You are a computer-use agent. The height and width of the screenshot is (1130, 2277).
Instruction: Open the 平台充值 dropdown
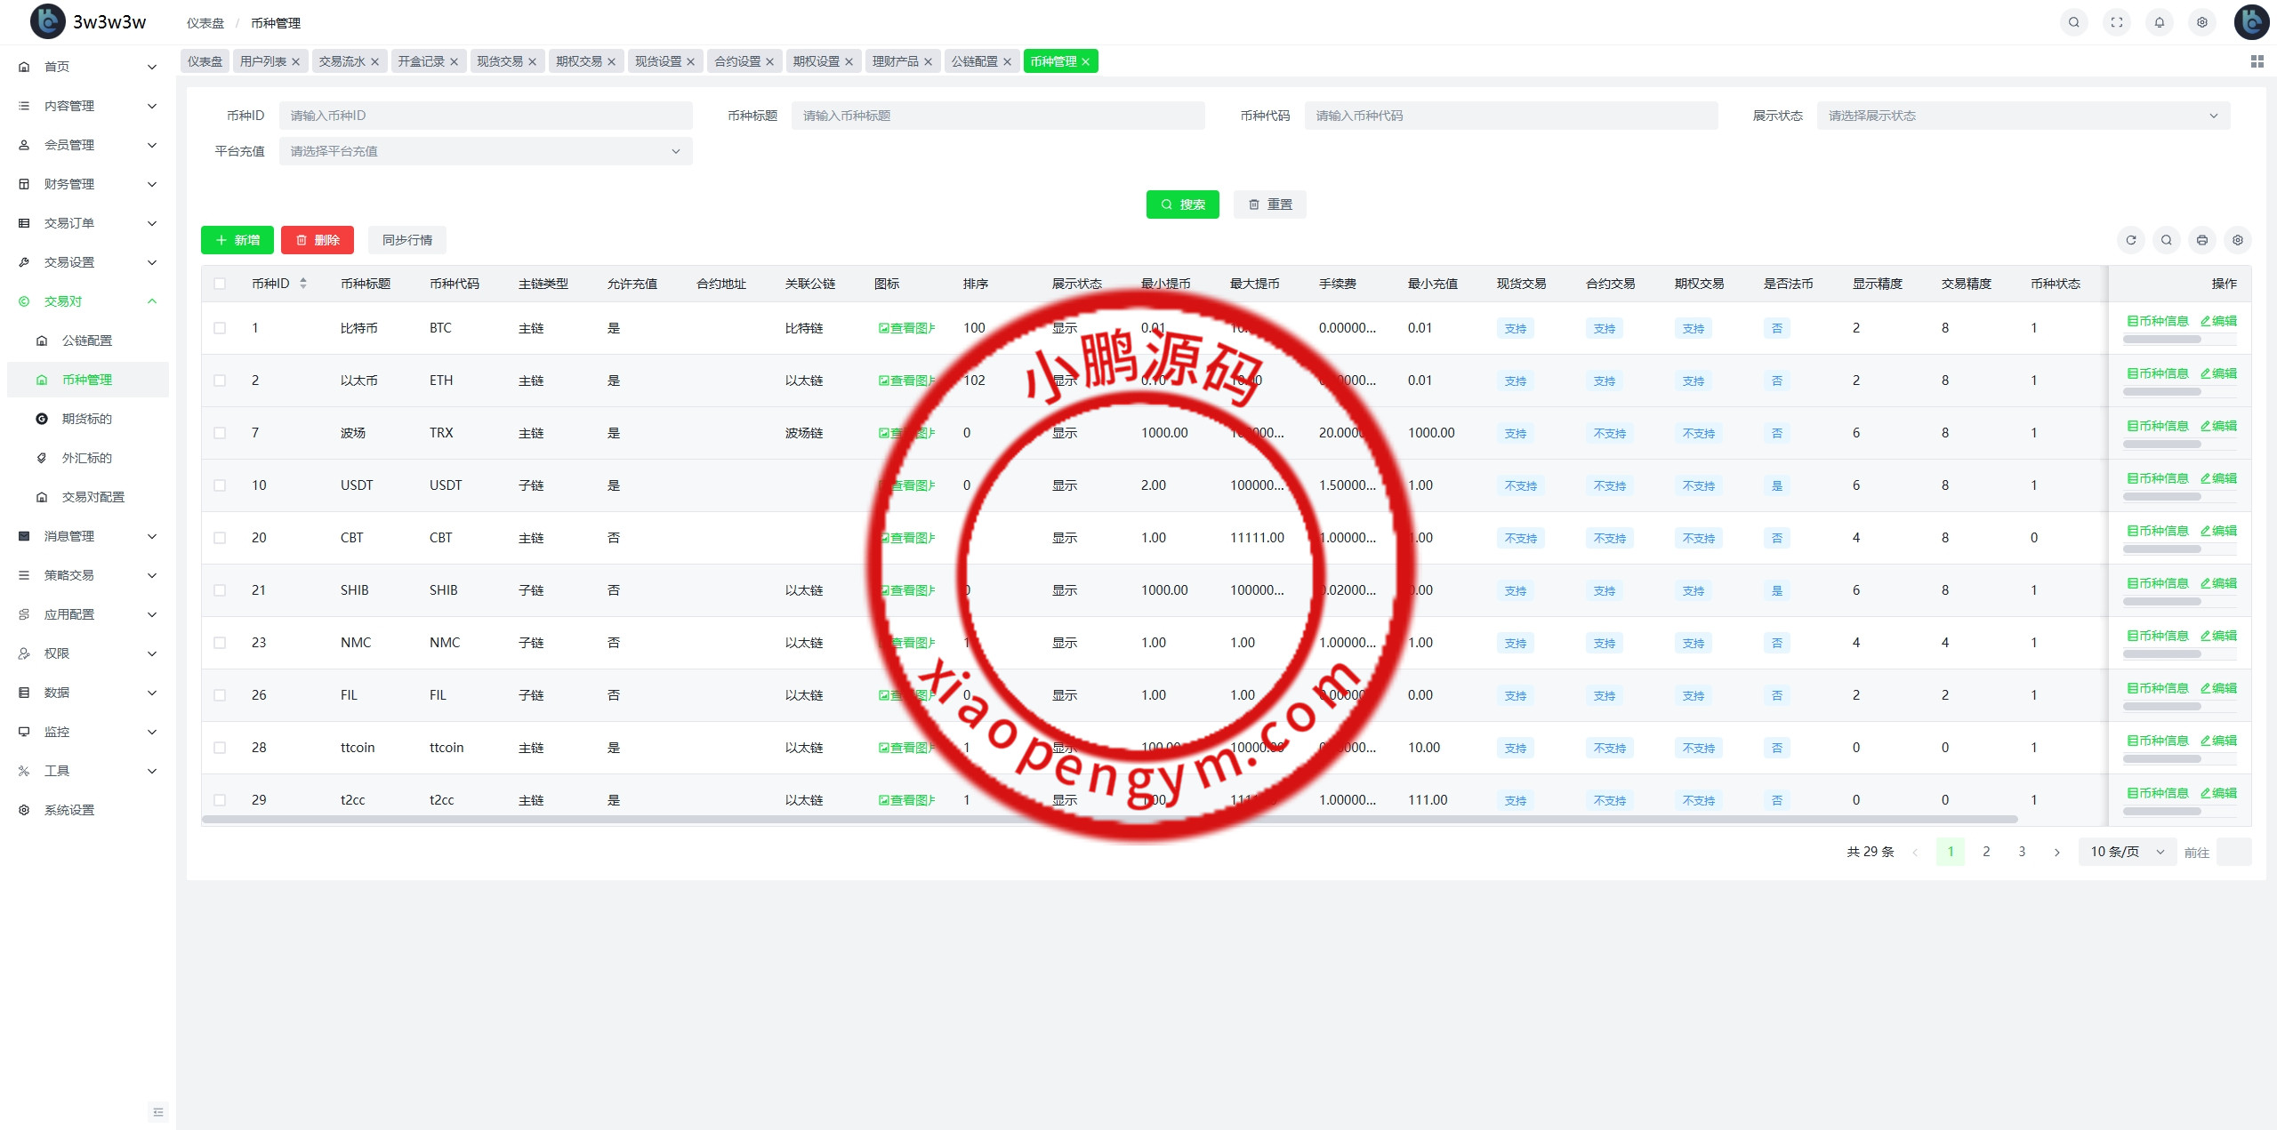coord(485,151)
